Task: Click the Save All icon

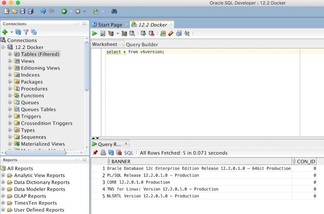Action: 31,11
